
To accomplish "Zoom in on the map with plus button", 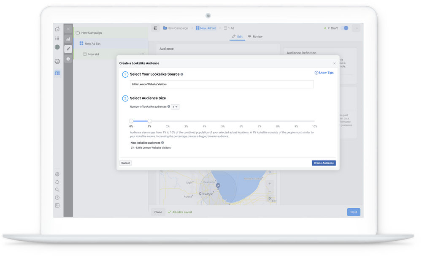I will (270, 184).
